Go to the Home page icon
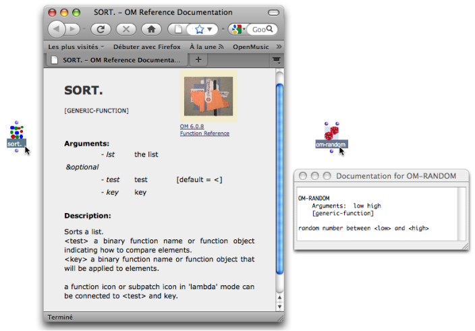Image resolution: width=475 pixels, height=331 pixels. 152,29
